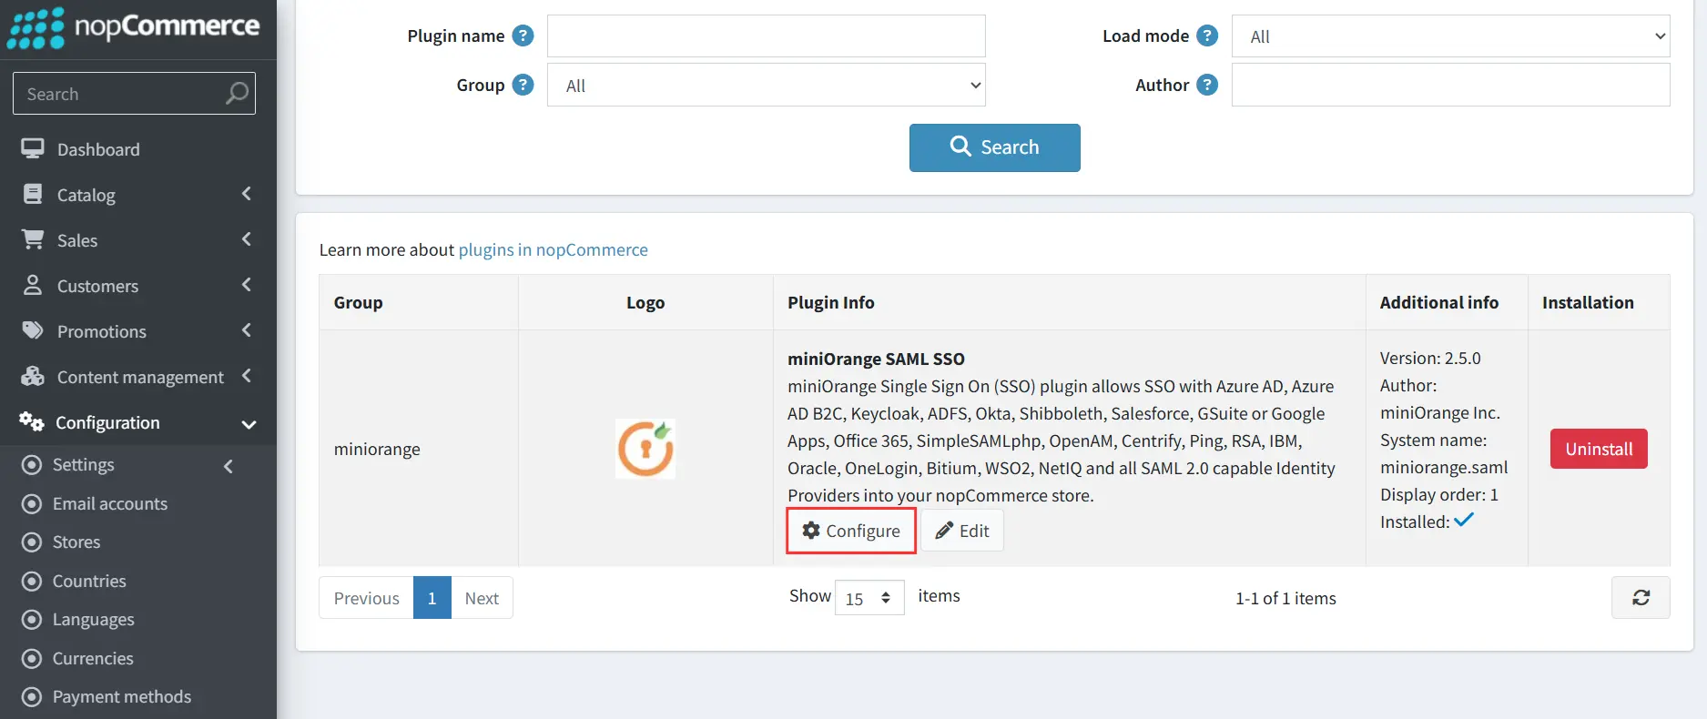Go to the Previous page

click(366, 598)
